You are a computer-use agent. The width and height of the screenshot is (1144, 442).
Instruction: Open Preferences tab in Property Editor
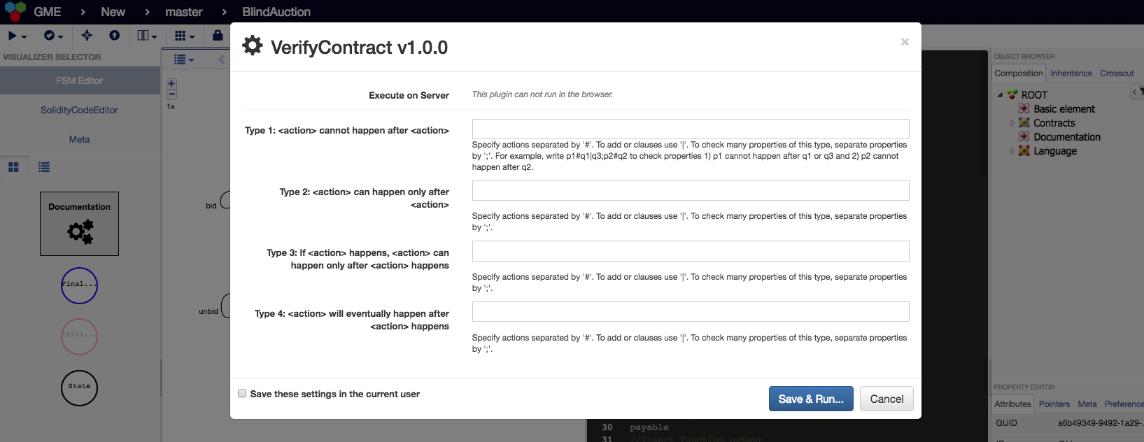tap(1124, 404)
